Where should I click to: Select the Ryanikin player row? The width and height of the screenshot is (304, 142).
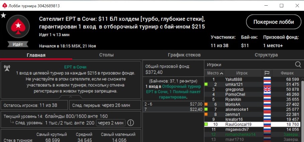[252, 99]
